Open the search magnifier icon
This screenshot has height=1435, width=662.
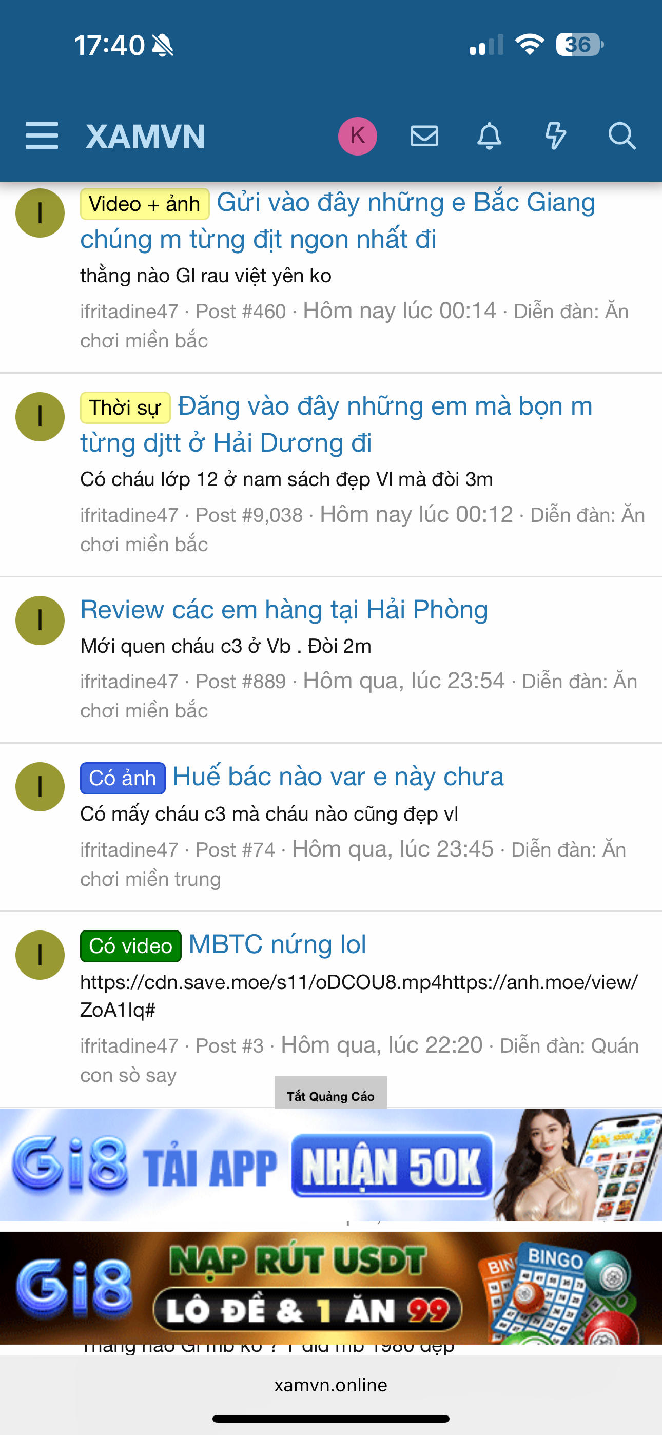click(622, 136)
